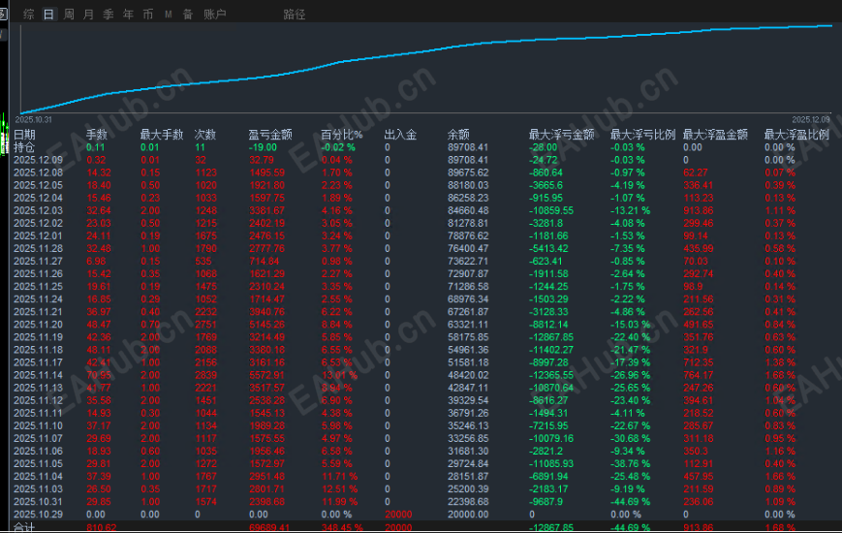Click total 348.45 % in 合计 row
This screenshot has width=842, height=533.
(342, 527)
